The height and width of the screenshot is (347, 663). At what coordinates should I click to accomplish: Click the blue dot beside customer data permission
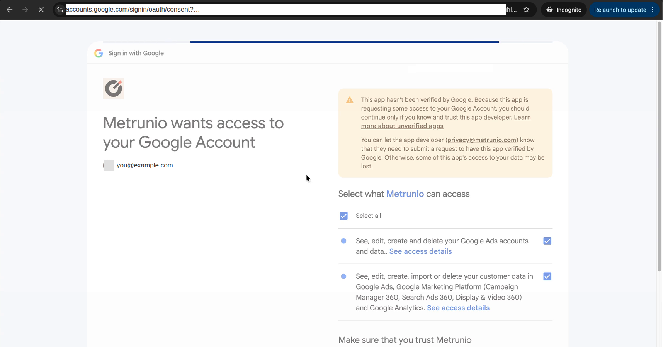tap(343, 276)
